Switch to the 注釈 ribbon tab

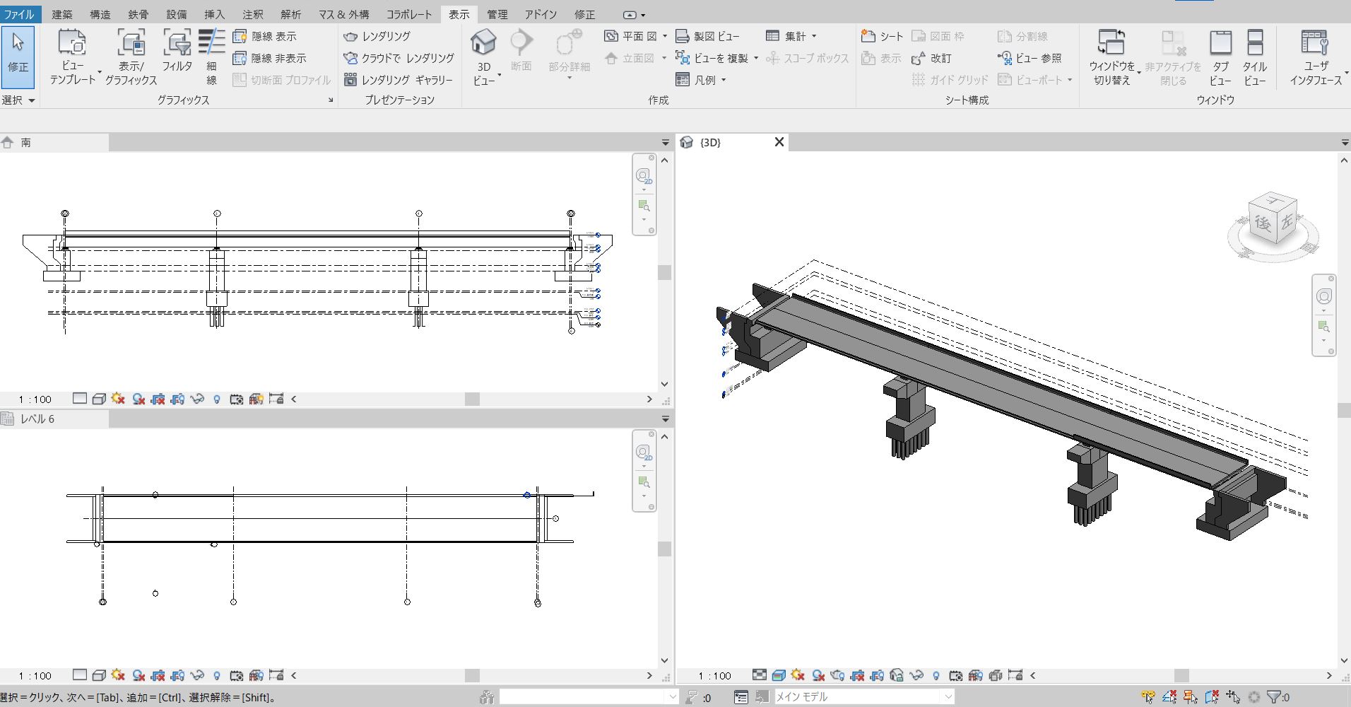click(x=252, y=14)
